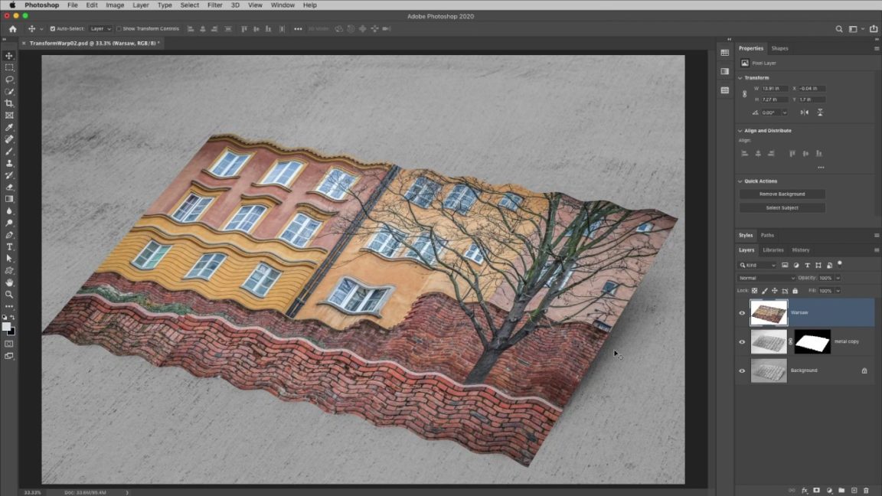Pick the Eyedropper tool
Screen dimensions: 882x496
point(9,127)
